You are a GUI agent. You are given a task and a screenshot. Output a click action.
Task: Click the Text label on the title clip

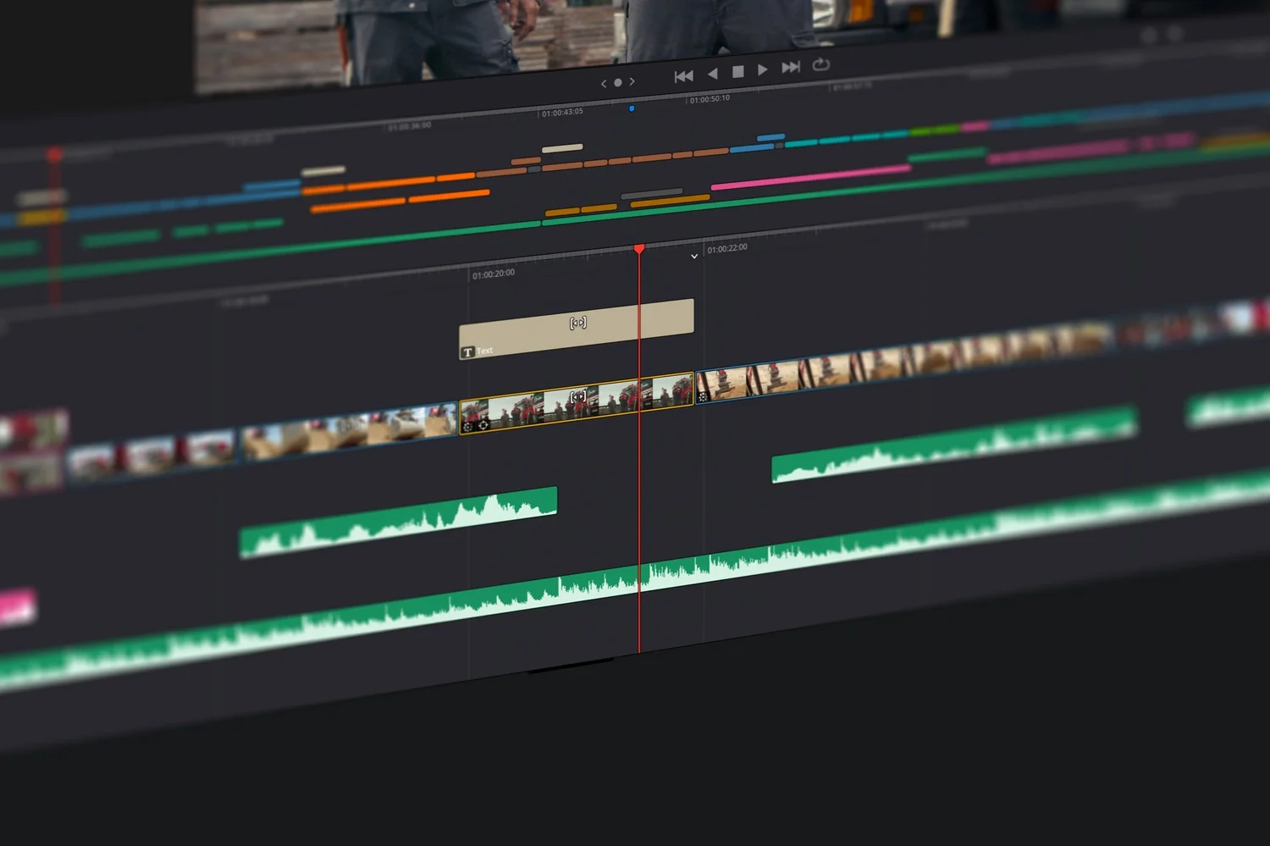click(484, 351)
